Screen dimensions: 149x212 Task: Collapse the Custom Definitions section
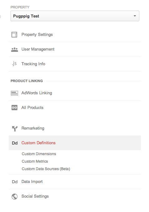pyautogui.click(x=75, y=143)
